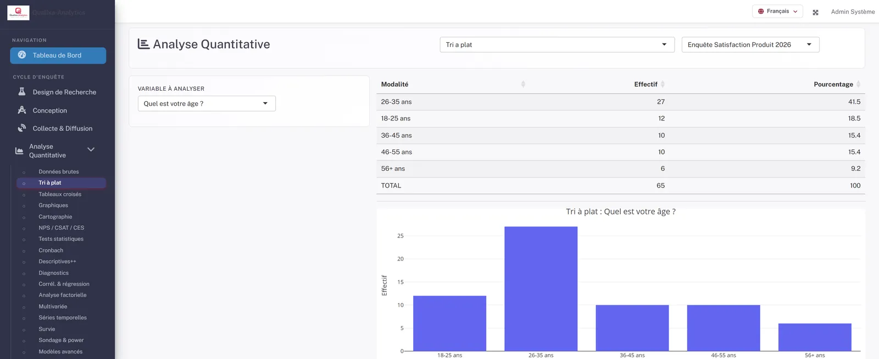Click the Design de Recherche flask icon

pos(22,92)
